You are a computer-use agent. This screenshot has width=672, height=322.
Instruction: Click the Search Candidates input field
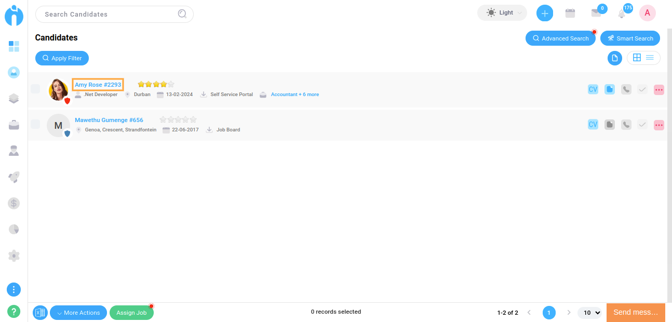tap(109, 14)
